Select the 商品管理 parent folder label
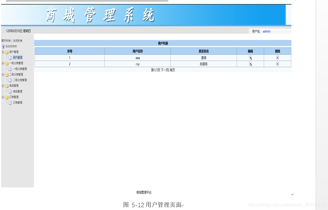 pyautogui.click(x=14, y=86)
